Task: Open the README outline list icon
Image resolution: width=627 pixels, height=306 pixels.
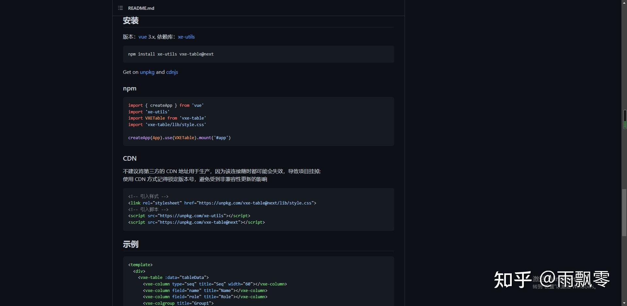Action: pyautogui.click(x=121, y=8)
